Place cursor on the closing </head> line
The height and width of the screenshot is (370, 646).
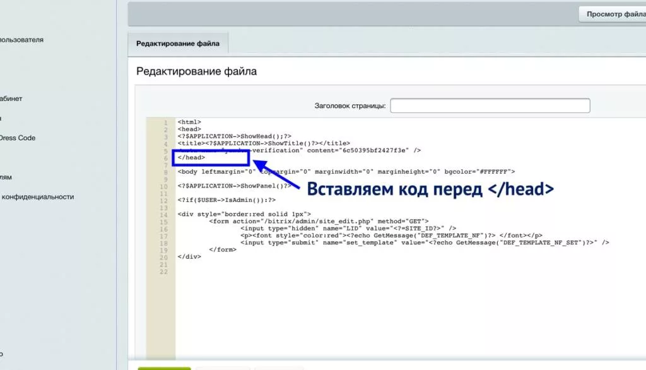pos(191,158)
